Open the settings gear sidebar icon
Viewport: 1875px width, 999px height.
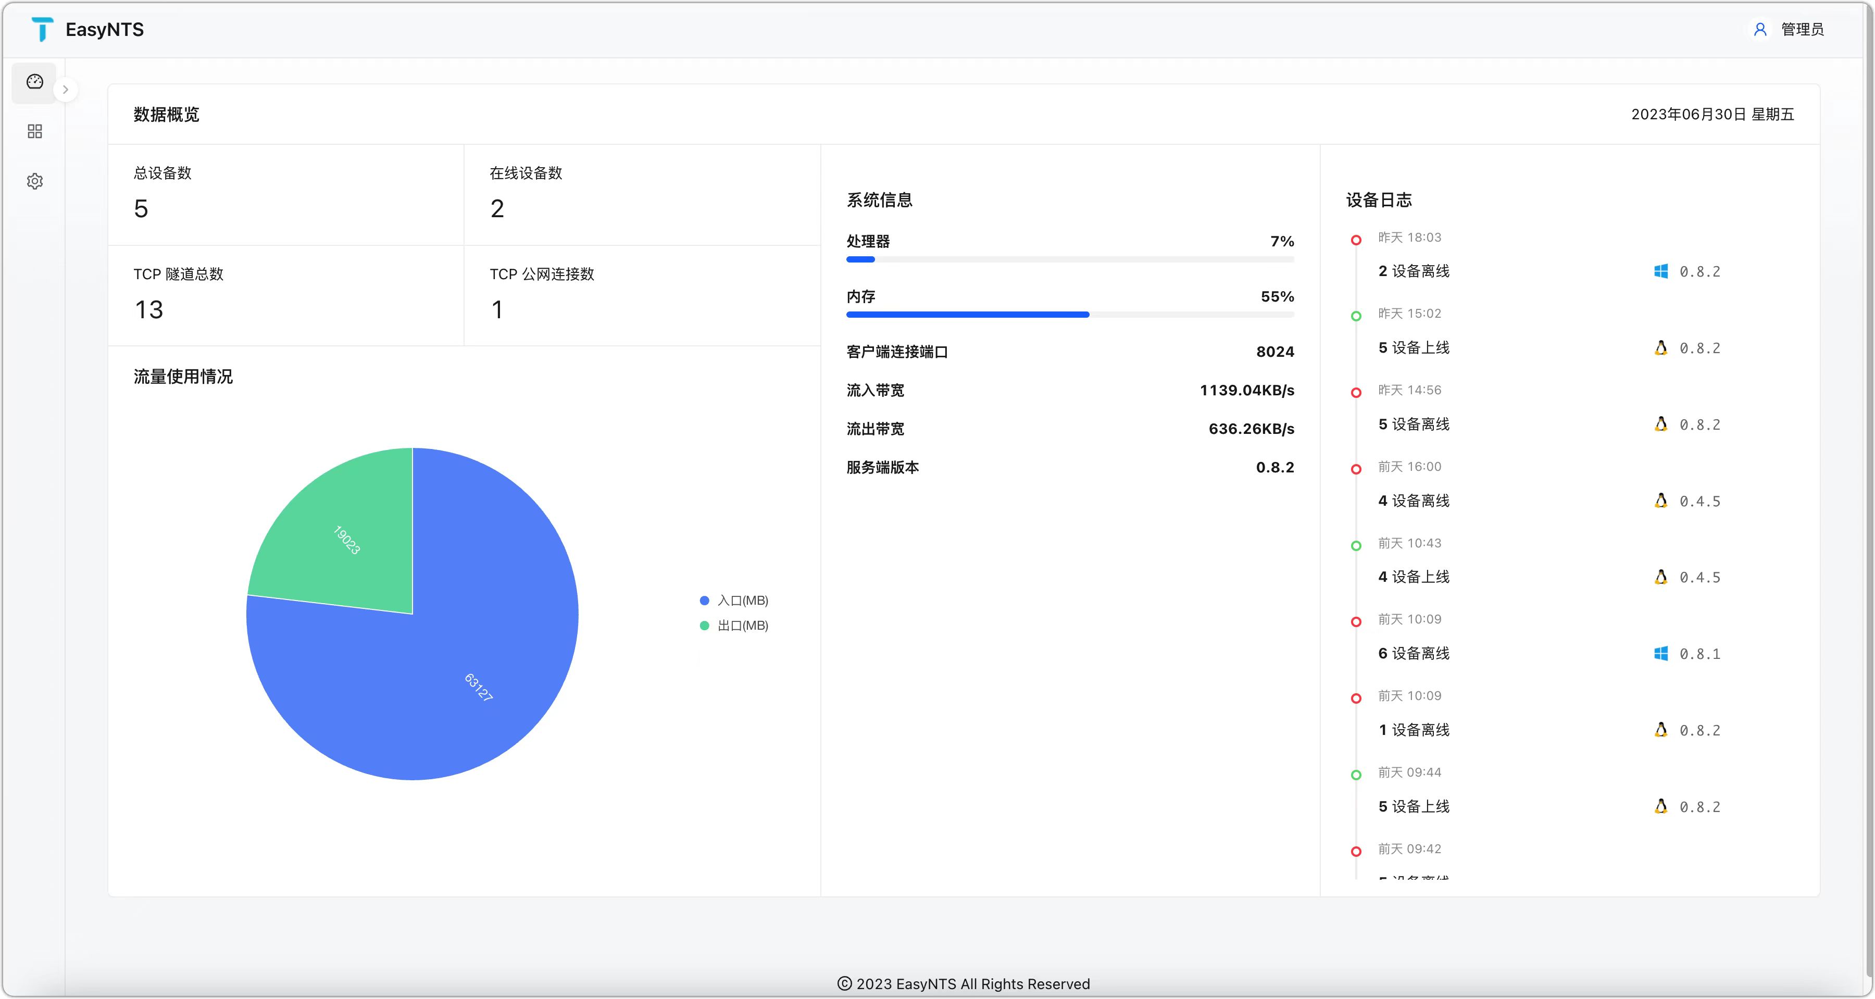point(34,181)
